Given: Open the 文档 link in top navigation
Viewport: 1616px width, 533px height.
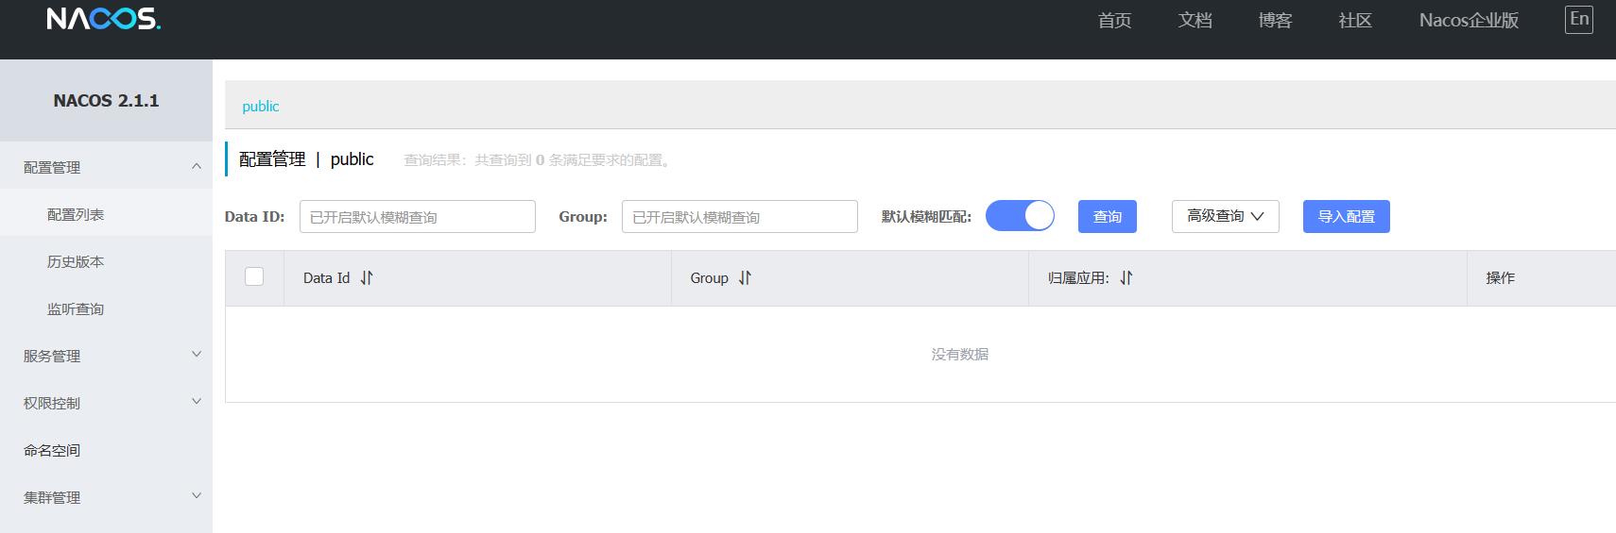Looking at the screenshot, I should tap(1195, 20).
